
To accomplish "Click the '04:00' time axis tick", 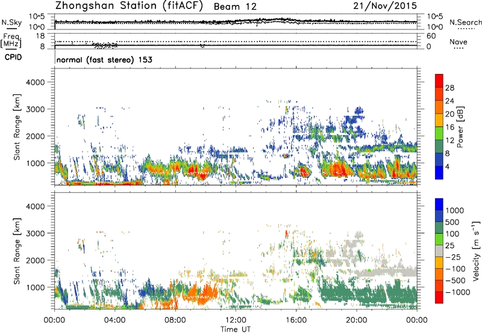I will point(115,320).
